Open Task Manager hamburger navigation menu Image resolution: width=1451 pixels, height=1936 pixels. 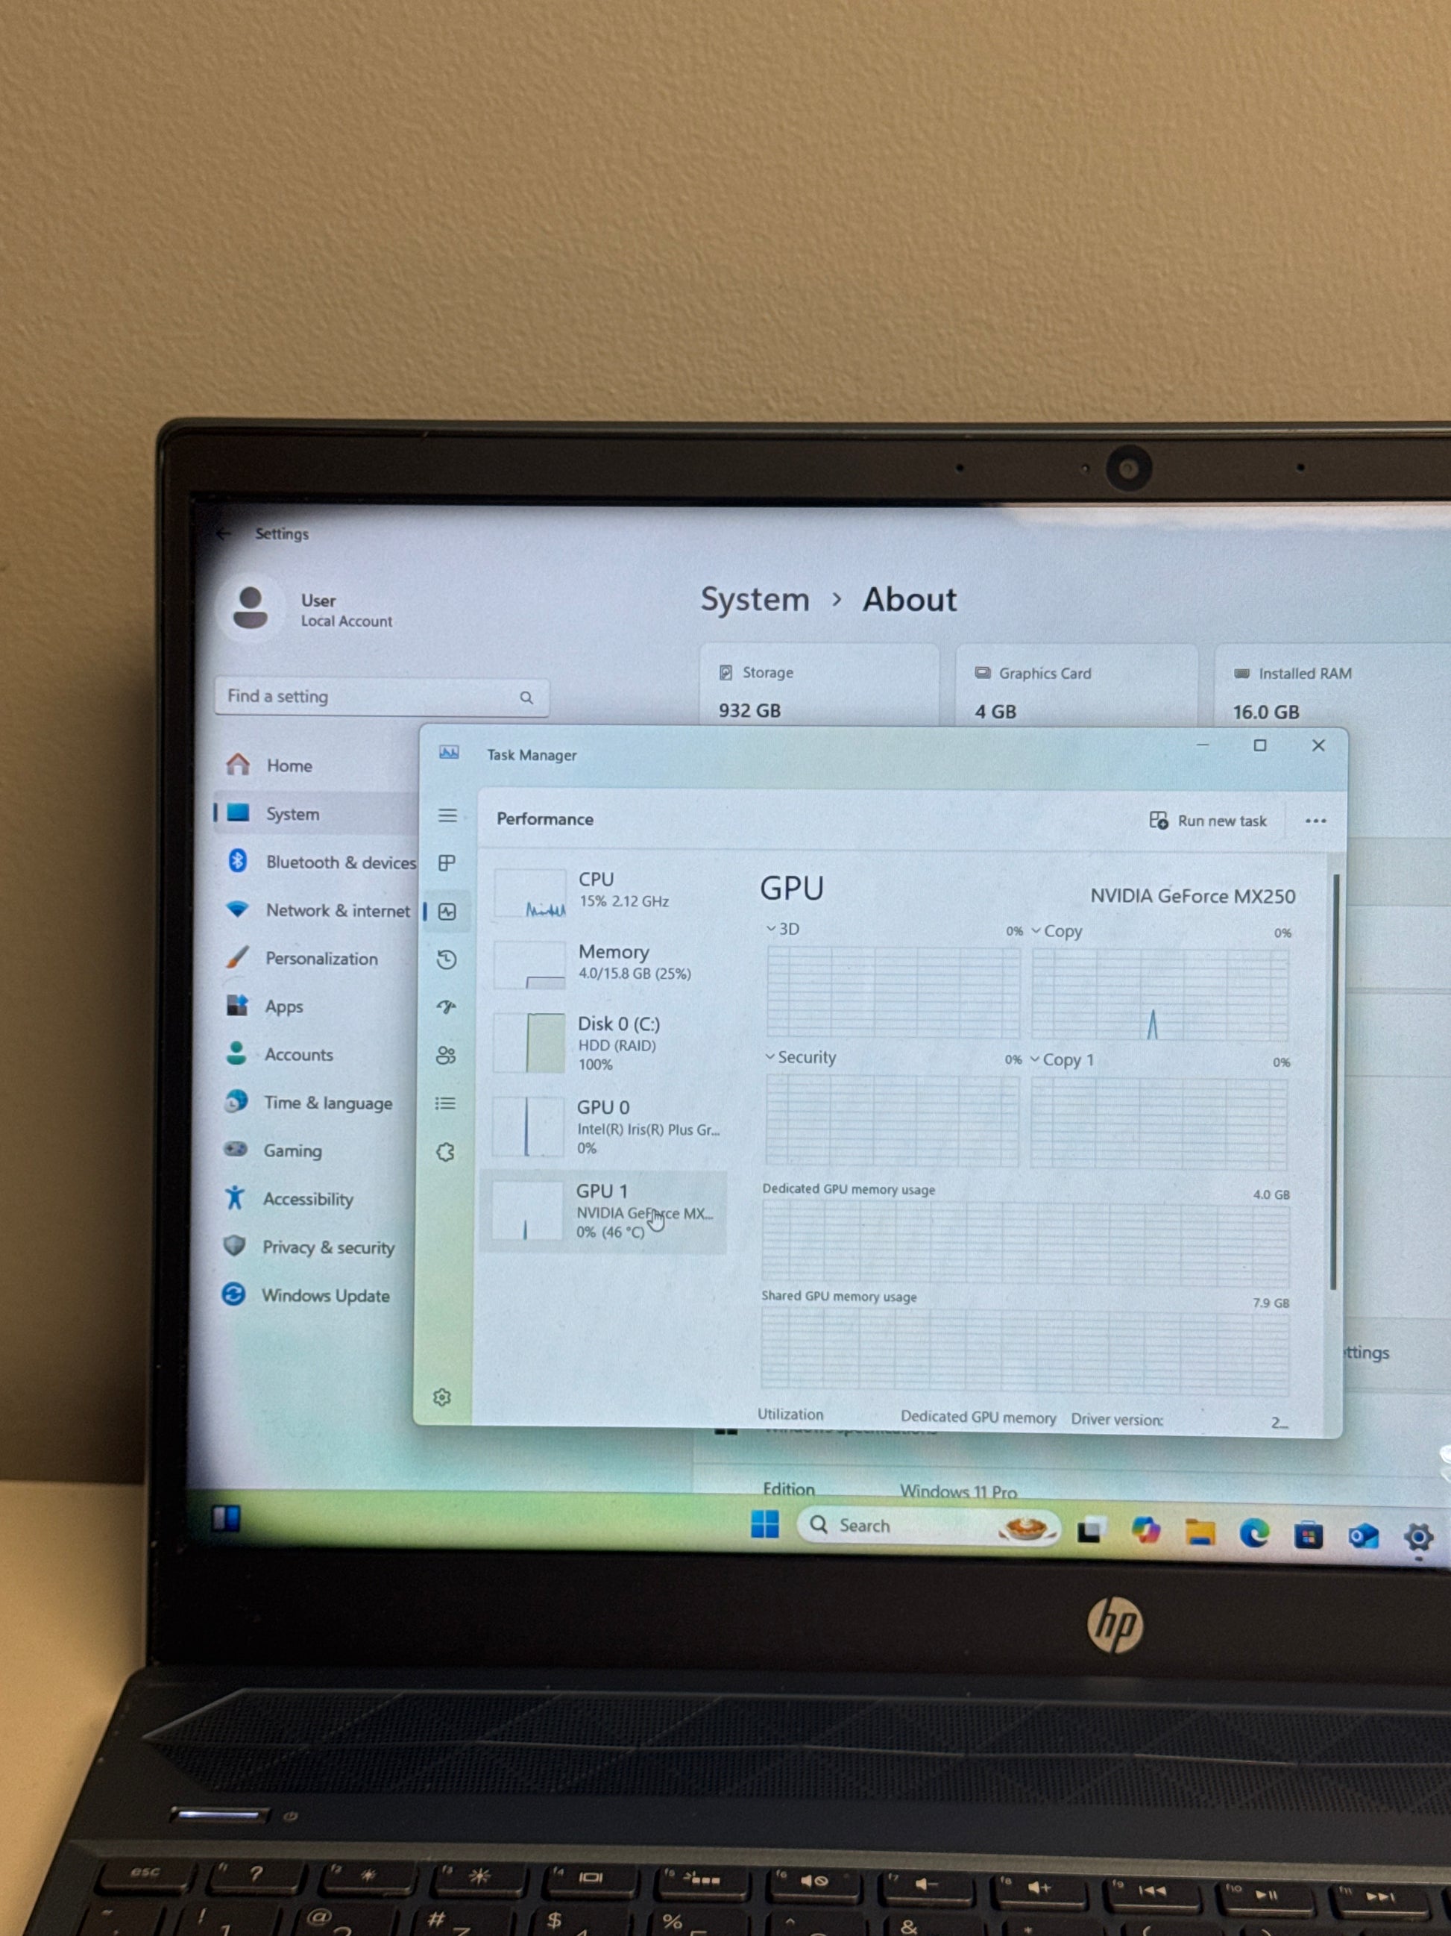point(447,815)
